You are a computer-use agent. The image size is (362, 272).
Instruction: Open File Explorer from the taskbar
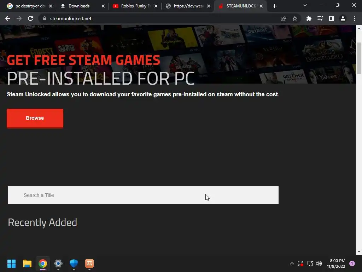coord(27,263)
